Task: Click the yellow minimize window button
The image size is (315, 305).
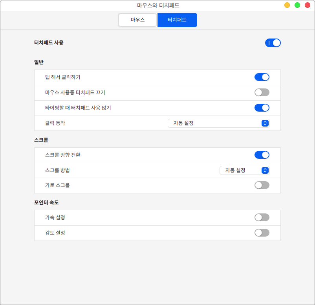Action: [287, 5]
